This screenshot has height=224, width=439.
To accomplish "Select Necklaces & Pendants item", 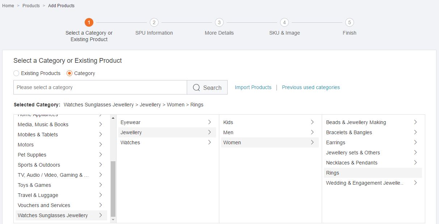I will (x=373, y=163).
